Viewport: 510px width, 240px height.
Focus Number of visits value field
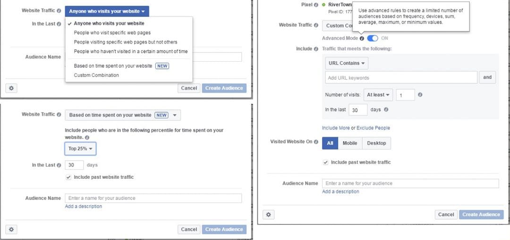pos(405,95)
